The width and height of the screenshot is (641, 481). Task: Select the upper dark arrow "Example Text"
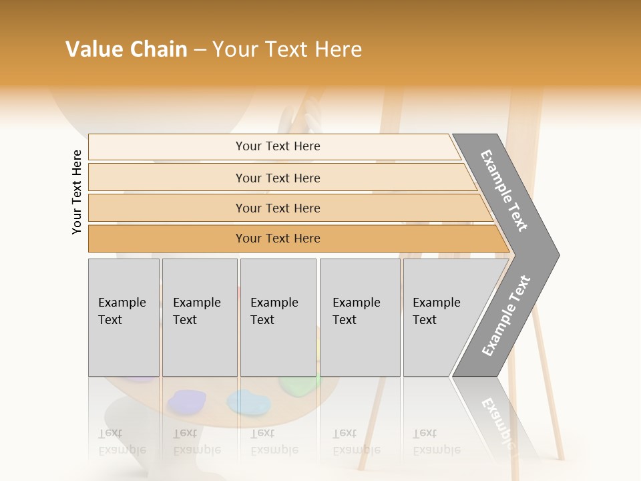click(x=505, y=192)
